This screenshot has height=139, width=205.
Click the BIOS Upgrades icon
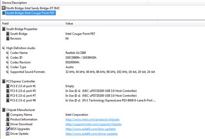pos(8,129)
